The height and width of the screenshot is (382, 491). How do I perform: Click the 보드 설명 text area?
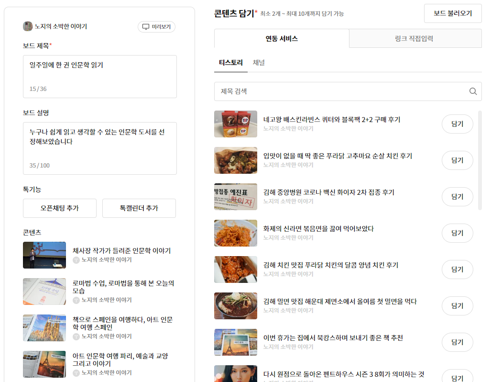pyautogui.click(x=99, y=148)
